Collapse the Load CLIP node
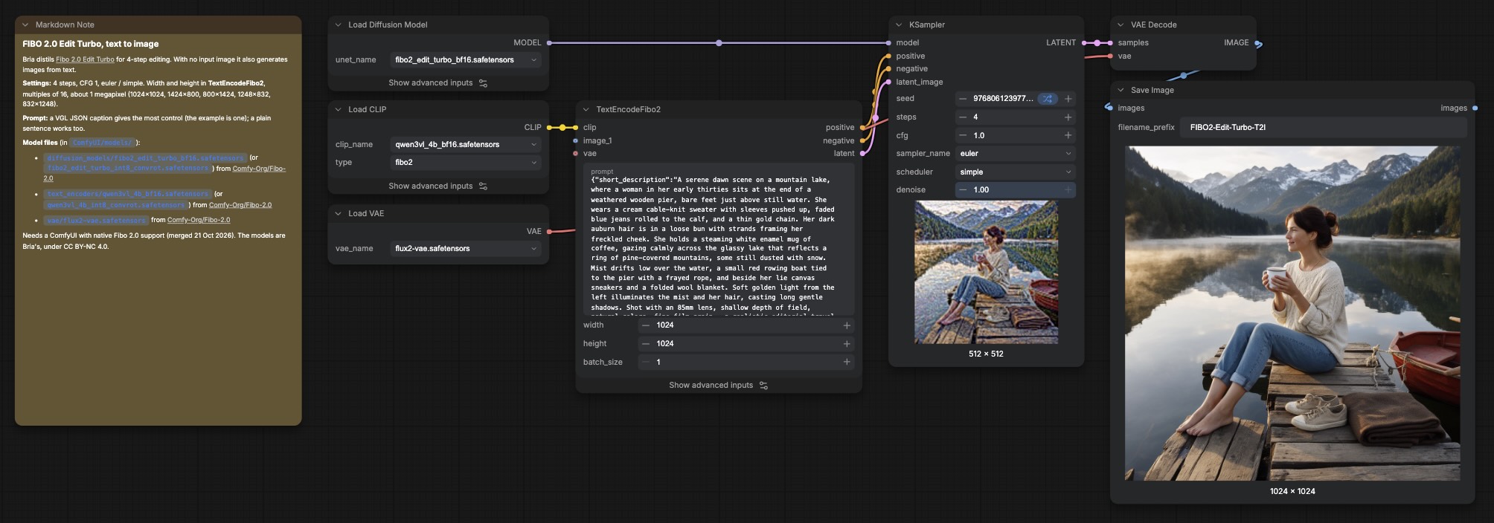1494x523 pixels. click(339, 109)
